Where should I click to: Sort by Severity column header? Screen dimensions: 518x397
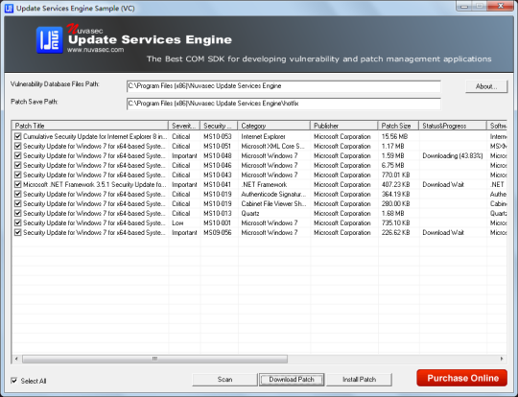point(184,126)
